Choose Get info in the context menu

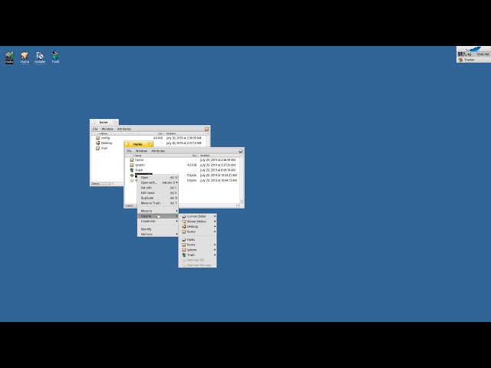(x=158, y=188)
